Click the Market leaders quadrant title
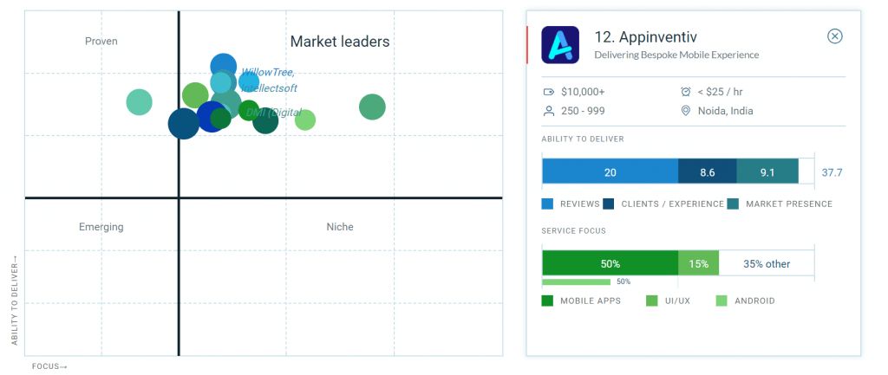The image size is (888, 375). [x=340, y=42]
